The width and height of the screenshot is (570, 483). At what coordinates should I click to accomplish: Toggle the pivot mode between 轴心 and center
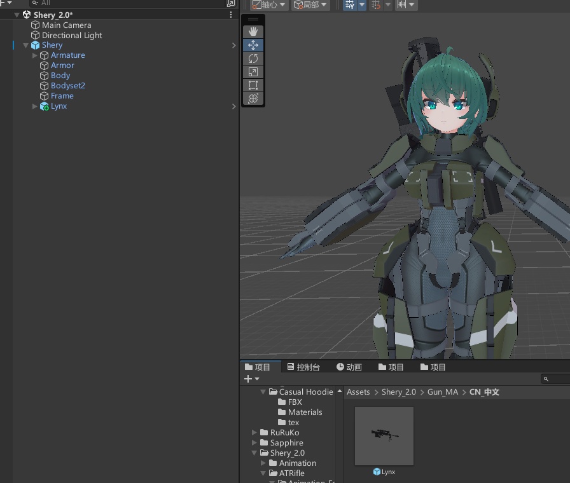[267, 5]
